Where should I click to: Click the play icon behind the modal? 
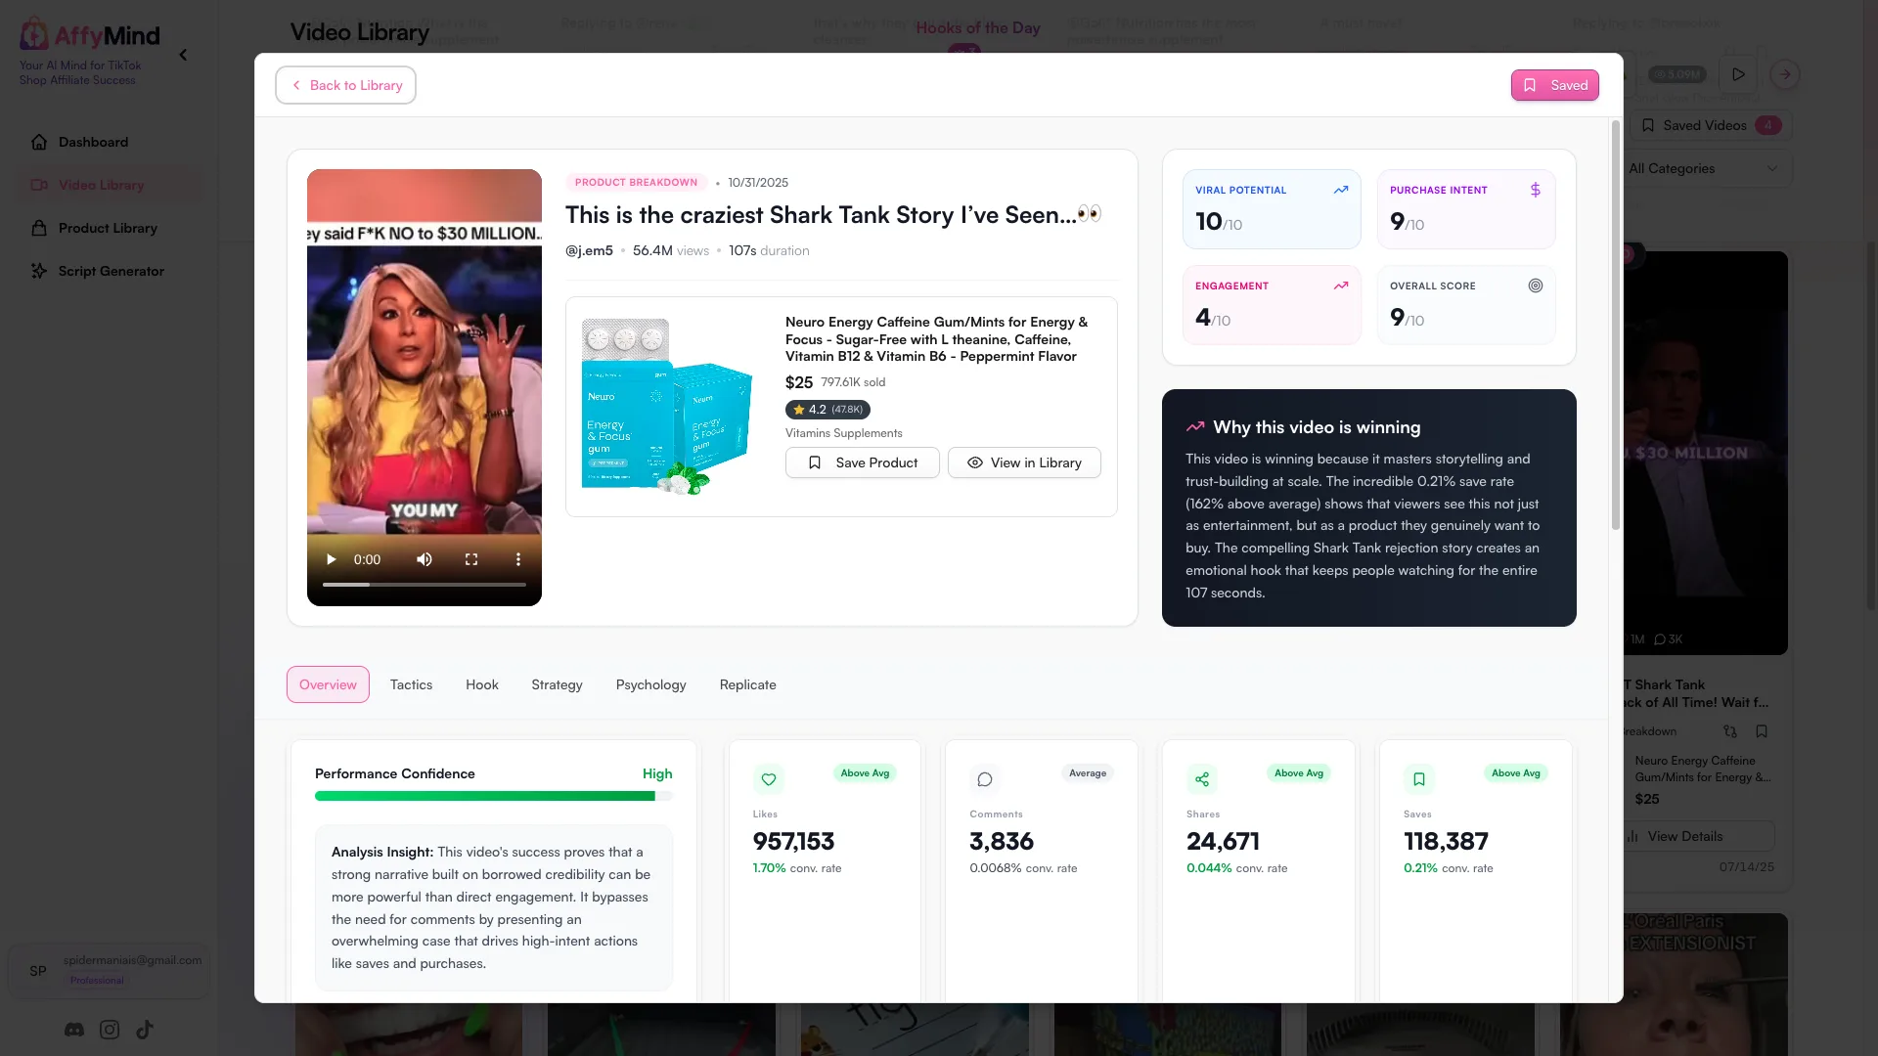click(x=1738, y=74)
